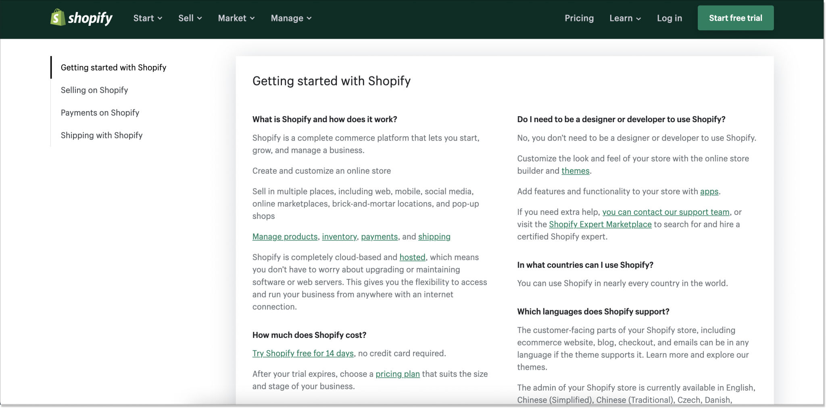This screenshot has width=826, height=408.
Task: Open the Pricing page
Action: (x=580, y=18)
